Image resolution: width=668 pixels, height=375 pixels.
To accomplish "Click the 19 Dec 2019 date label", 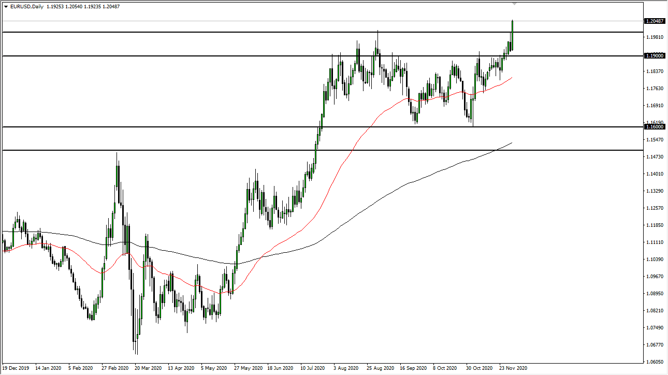I will coord(16,368).
